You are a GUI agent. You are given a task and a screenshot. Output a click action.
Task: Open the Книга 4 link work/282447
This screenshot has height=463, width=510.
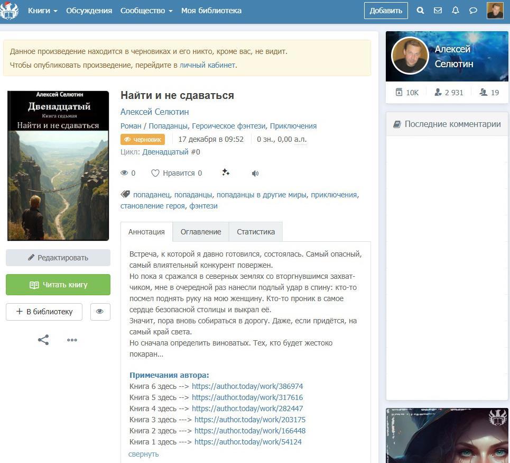point(247,408)
